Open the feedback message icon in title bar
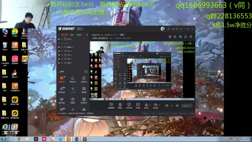This screenshot has height=142, width=252. click(169, 29)
